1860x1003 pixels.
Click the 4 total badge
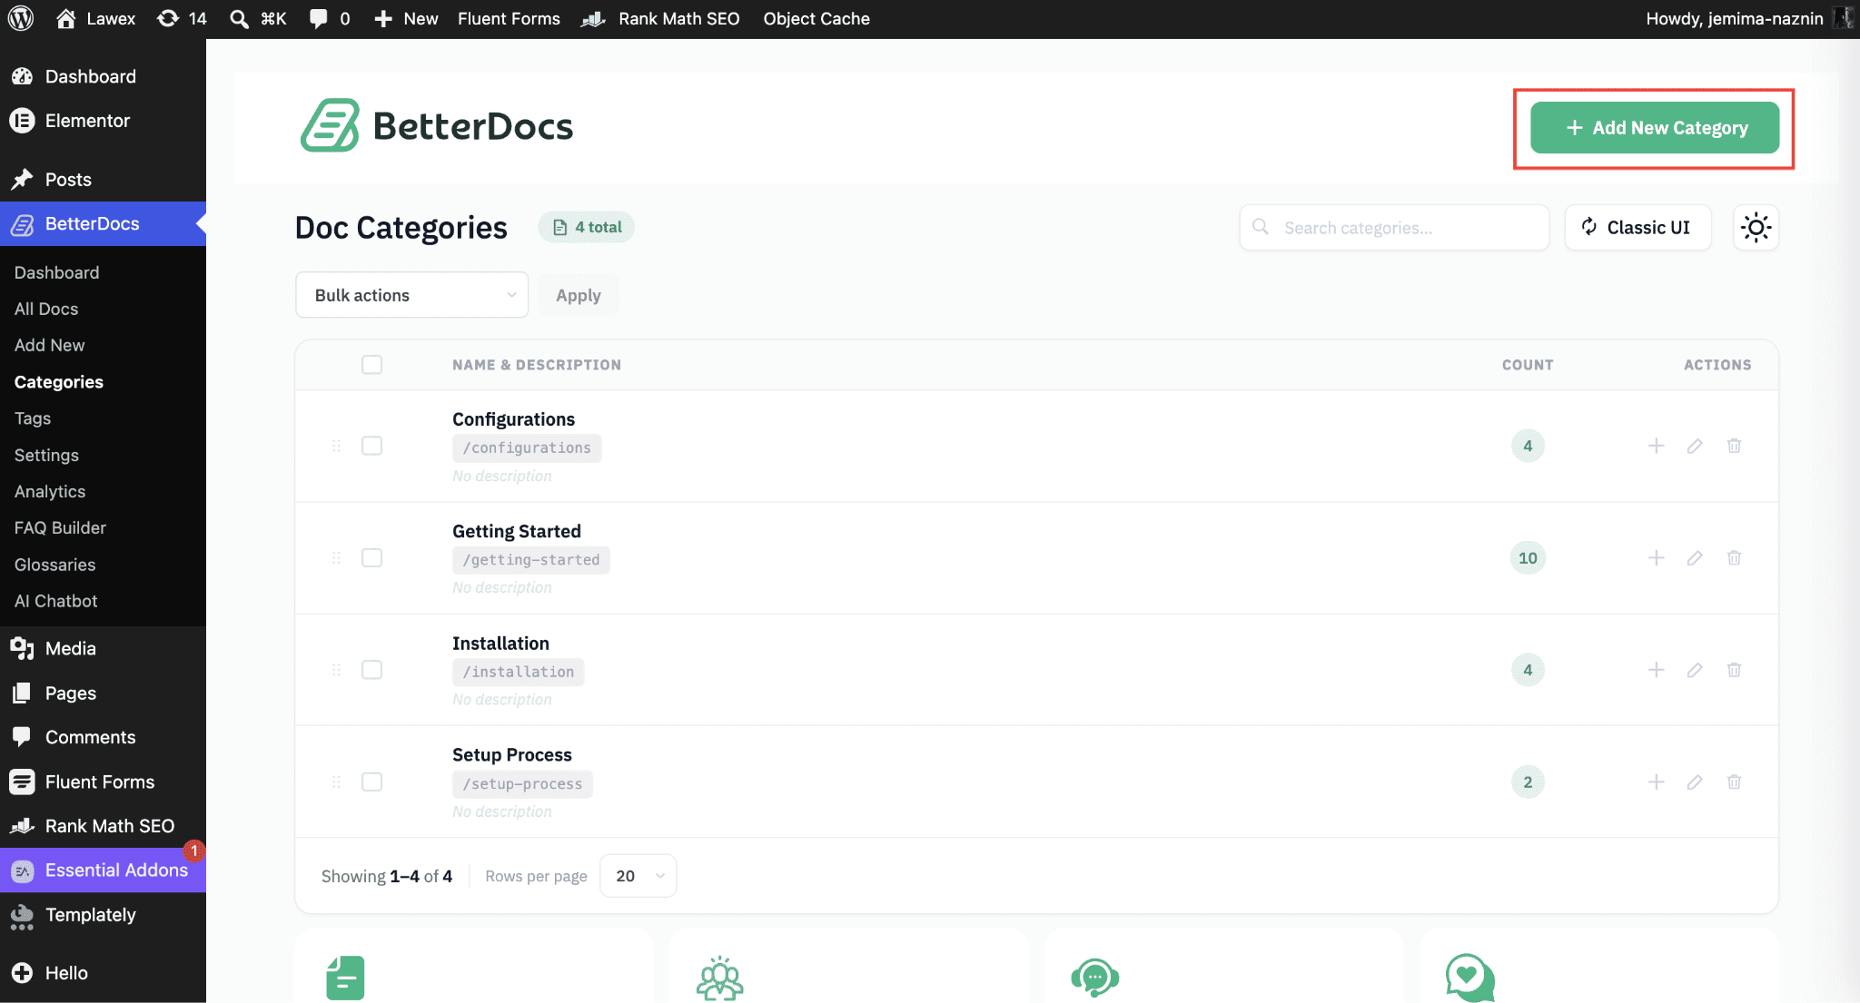(x=587, y=227)
